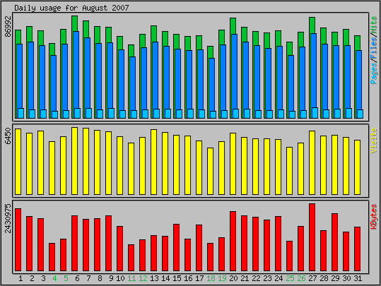The image size is (381, 286).
Task: Click day label 30 on the x-axis
Action: click(346, 278)
